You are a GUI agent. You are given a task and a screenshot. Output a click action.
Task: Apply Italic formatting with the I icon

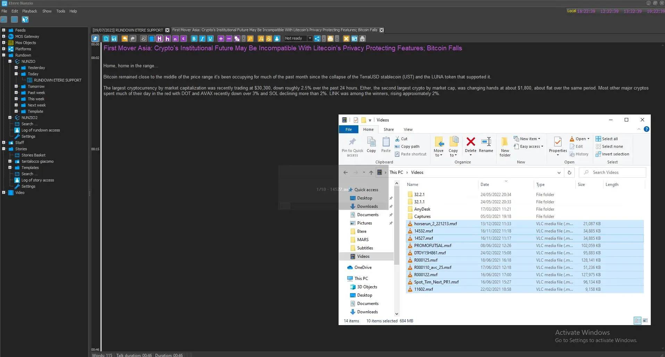pos(202,39)
